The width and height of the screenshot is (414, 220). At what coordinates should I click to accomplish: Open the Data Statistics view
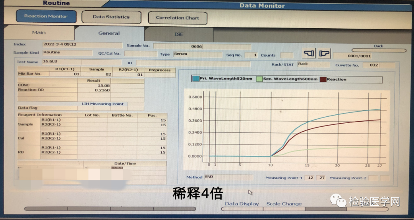click(111, 17)
